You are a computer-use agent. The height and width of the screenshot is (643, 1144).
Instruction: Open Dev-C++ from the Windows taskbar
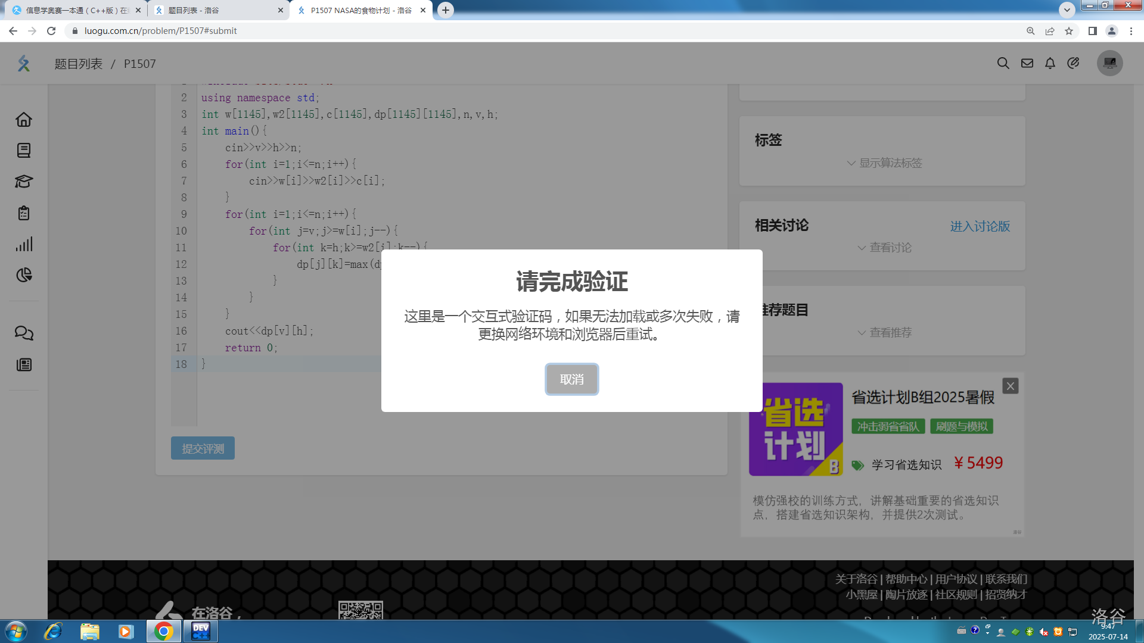tap(200, 631)
